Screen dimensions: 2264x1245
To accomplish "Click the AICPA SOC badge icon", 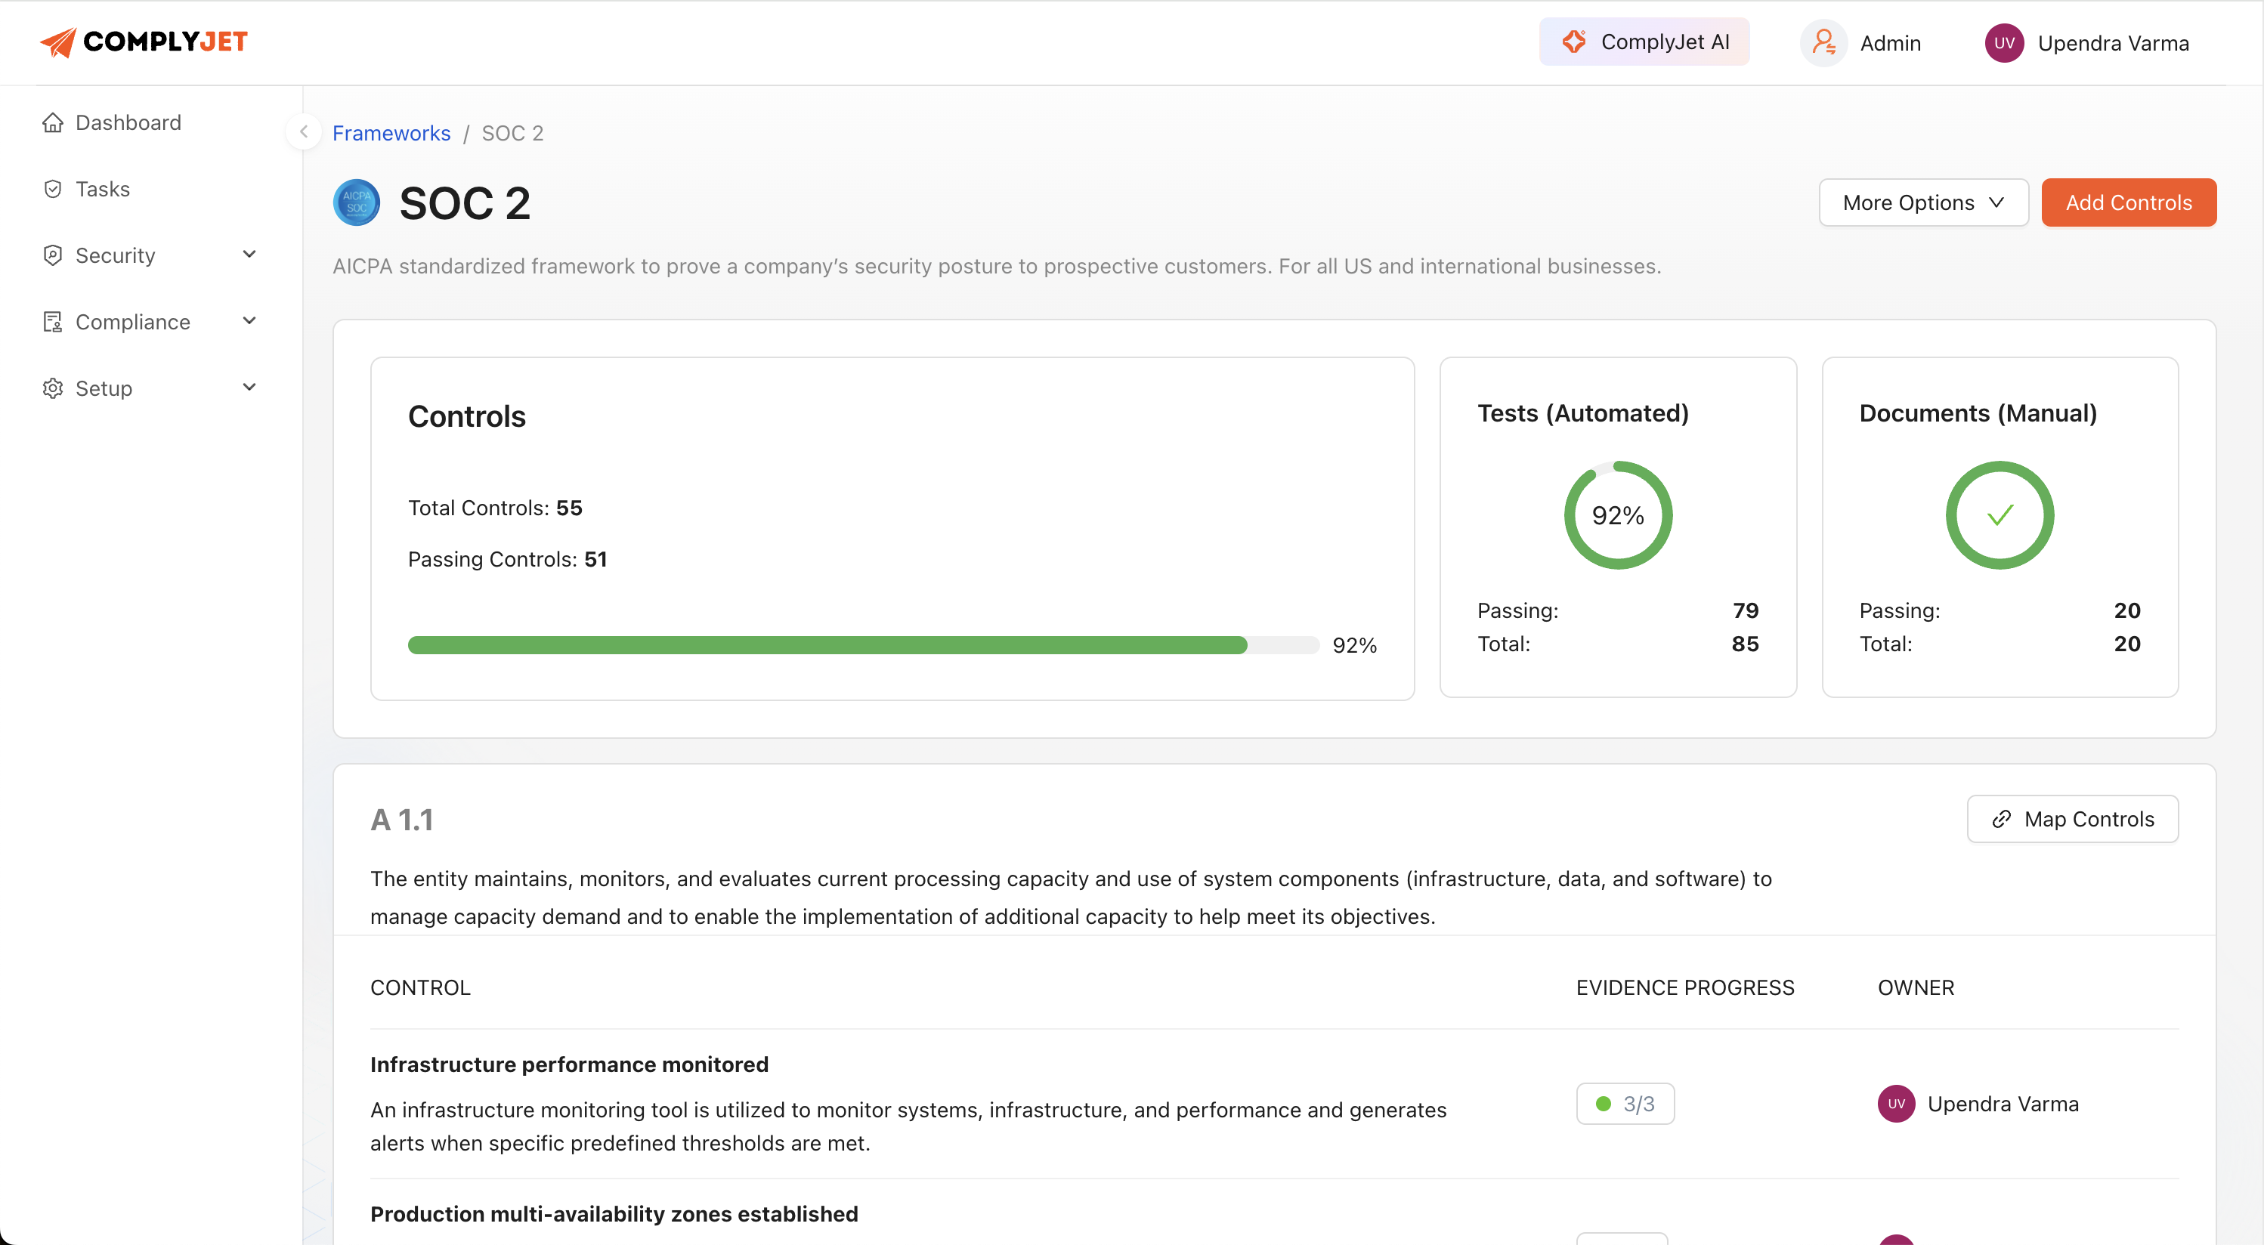I will [356, 203].
